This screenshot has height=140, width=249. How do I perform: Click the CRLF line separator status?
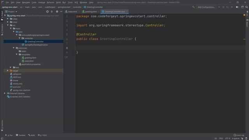click(221, 138)
